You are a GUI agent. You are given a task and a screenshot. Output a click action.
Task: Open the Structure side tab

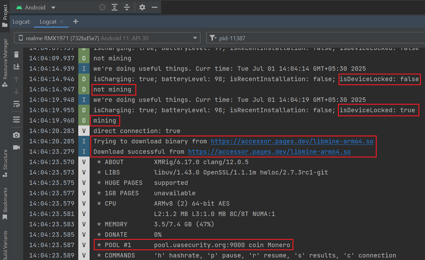(5, 163)
